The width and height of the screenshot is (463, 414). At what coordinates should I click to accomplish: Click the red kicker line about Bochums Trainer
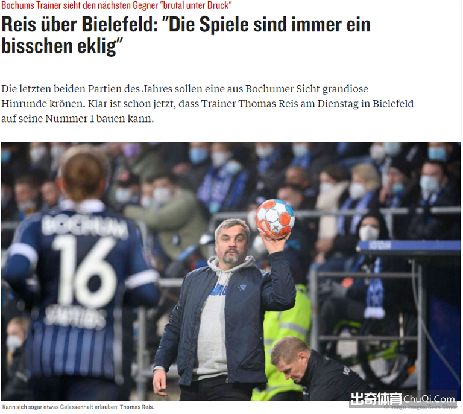(116, 5)
